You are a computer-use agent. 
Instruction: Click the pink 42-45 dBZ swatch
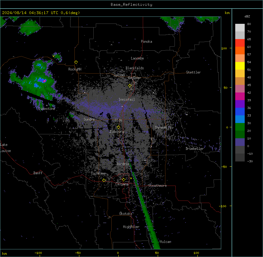coord(240,89)
